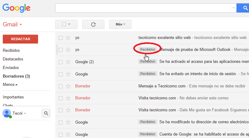Viewport: 249px width, 138px height.
Task: Click the 'yo' sender of the first email
Action: pos(77,38)
